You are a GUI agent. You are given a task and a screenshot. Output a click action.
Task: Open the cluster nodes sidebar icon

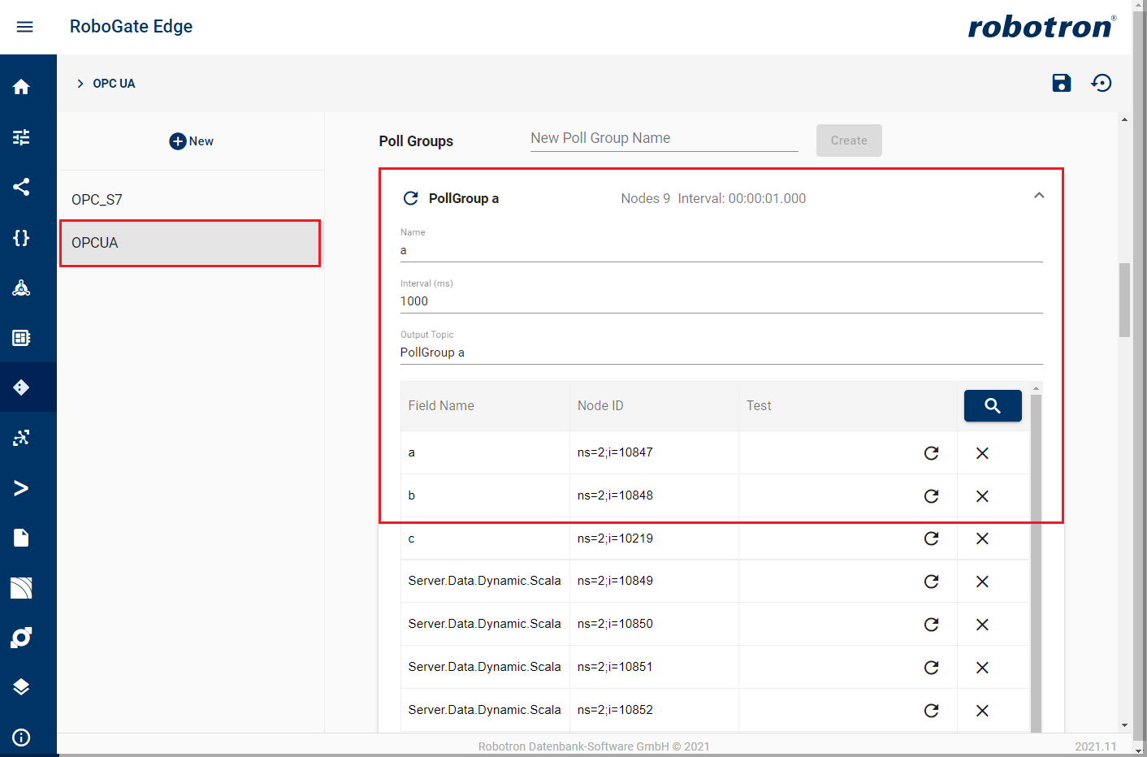22,288
